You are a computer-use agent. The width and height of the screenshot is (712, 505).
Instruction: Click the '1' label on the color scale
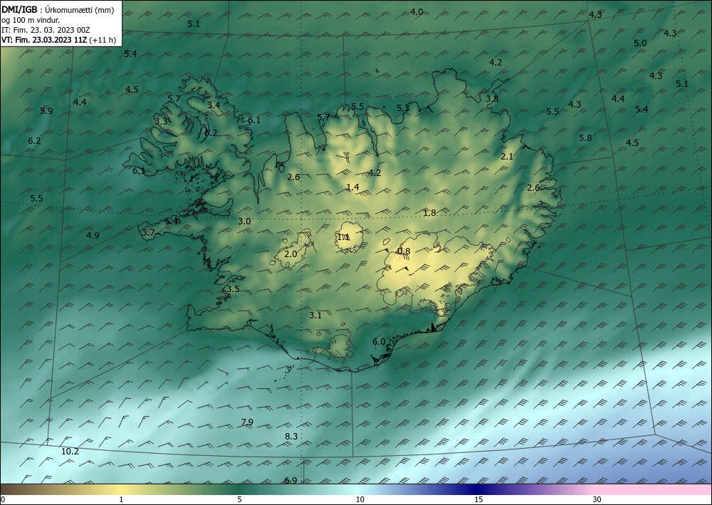(121, 499)
